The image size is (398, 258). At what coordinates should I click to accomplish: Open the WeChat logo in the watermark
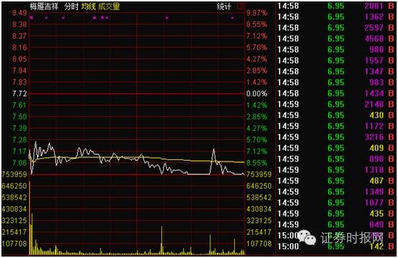coord(307,238)
